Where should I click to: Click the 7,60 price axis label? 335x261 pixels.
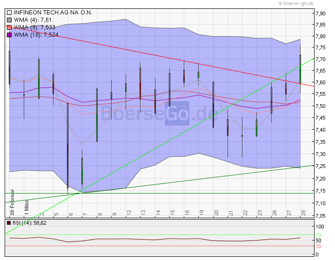[321, 82]
